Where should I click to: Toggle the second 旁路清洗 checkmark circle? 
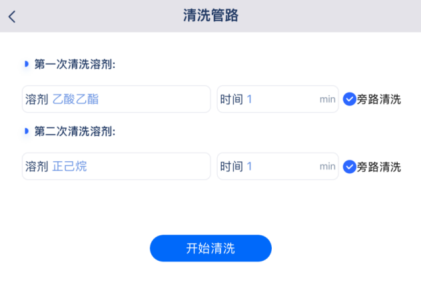click(x=349, y=167)
